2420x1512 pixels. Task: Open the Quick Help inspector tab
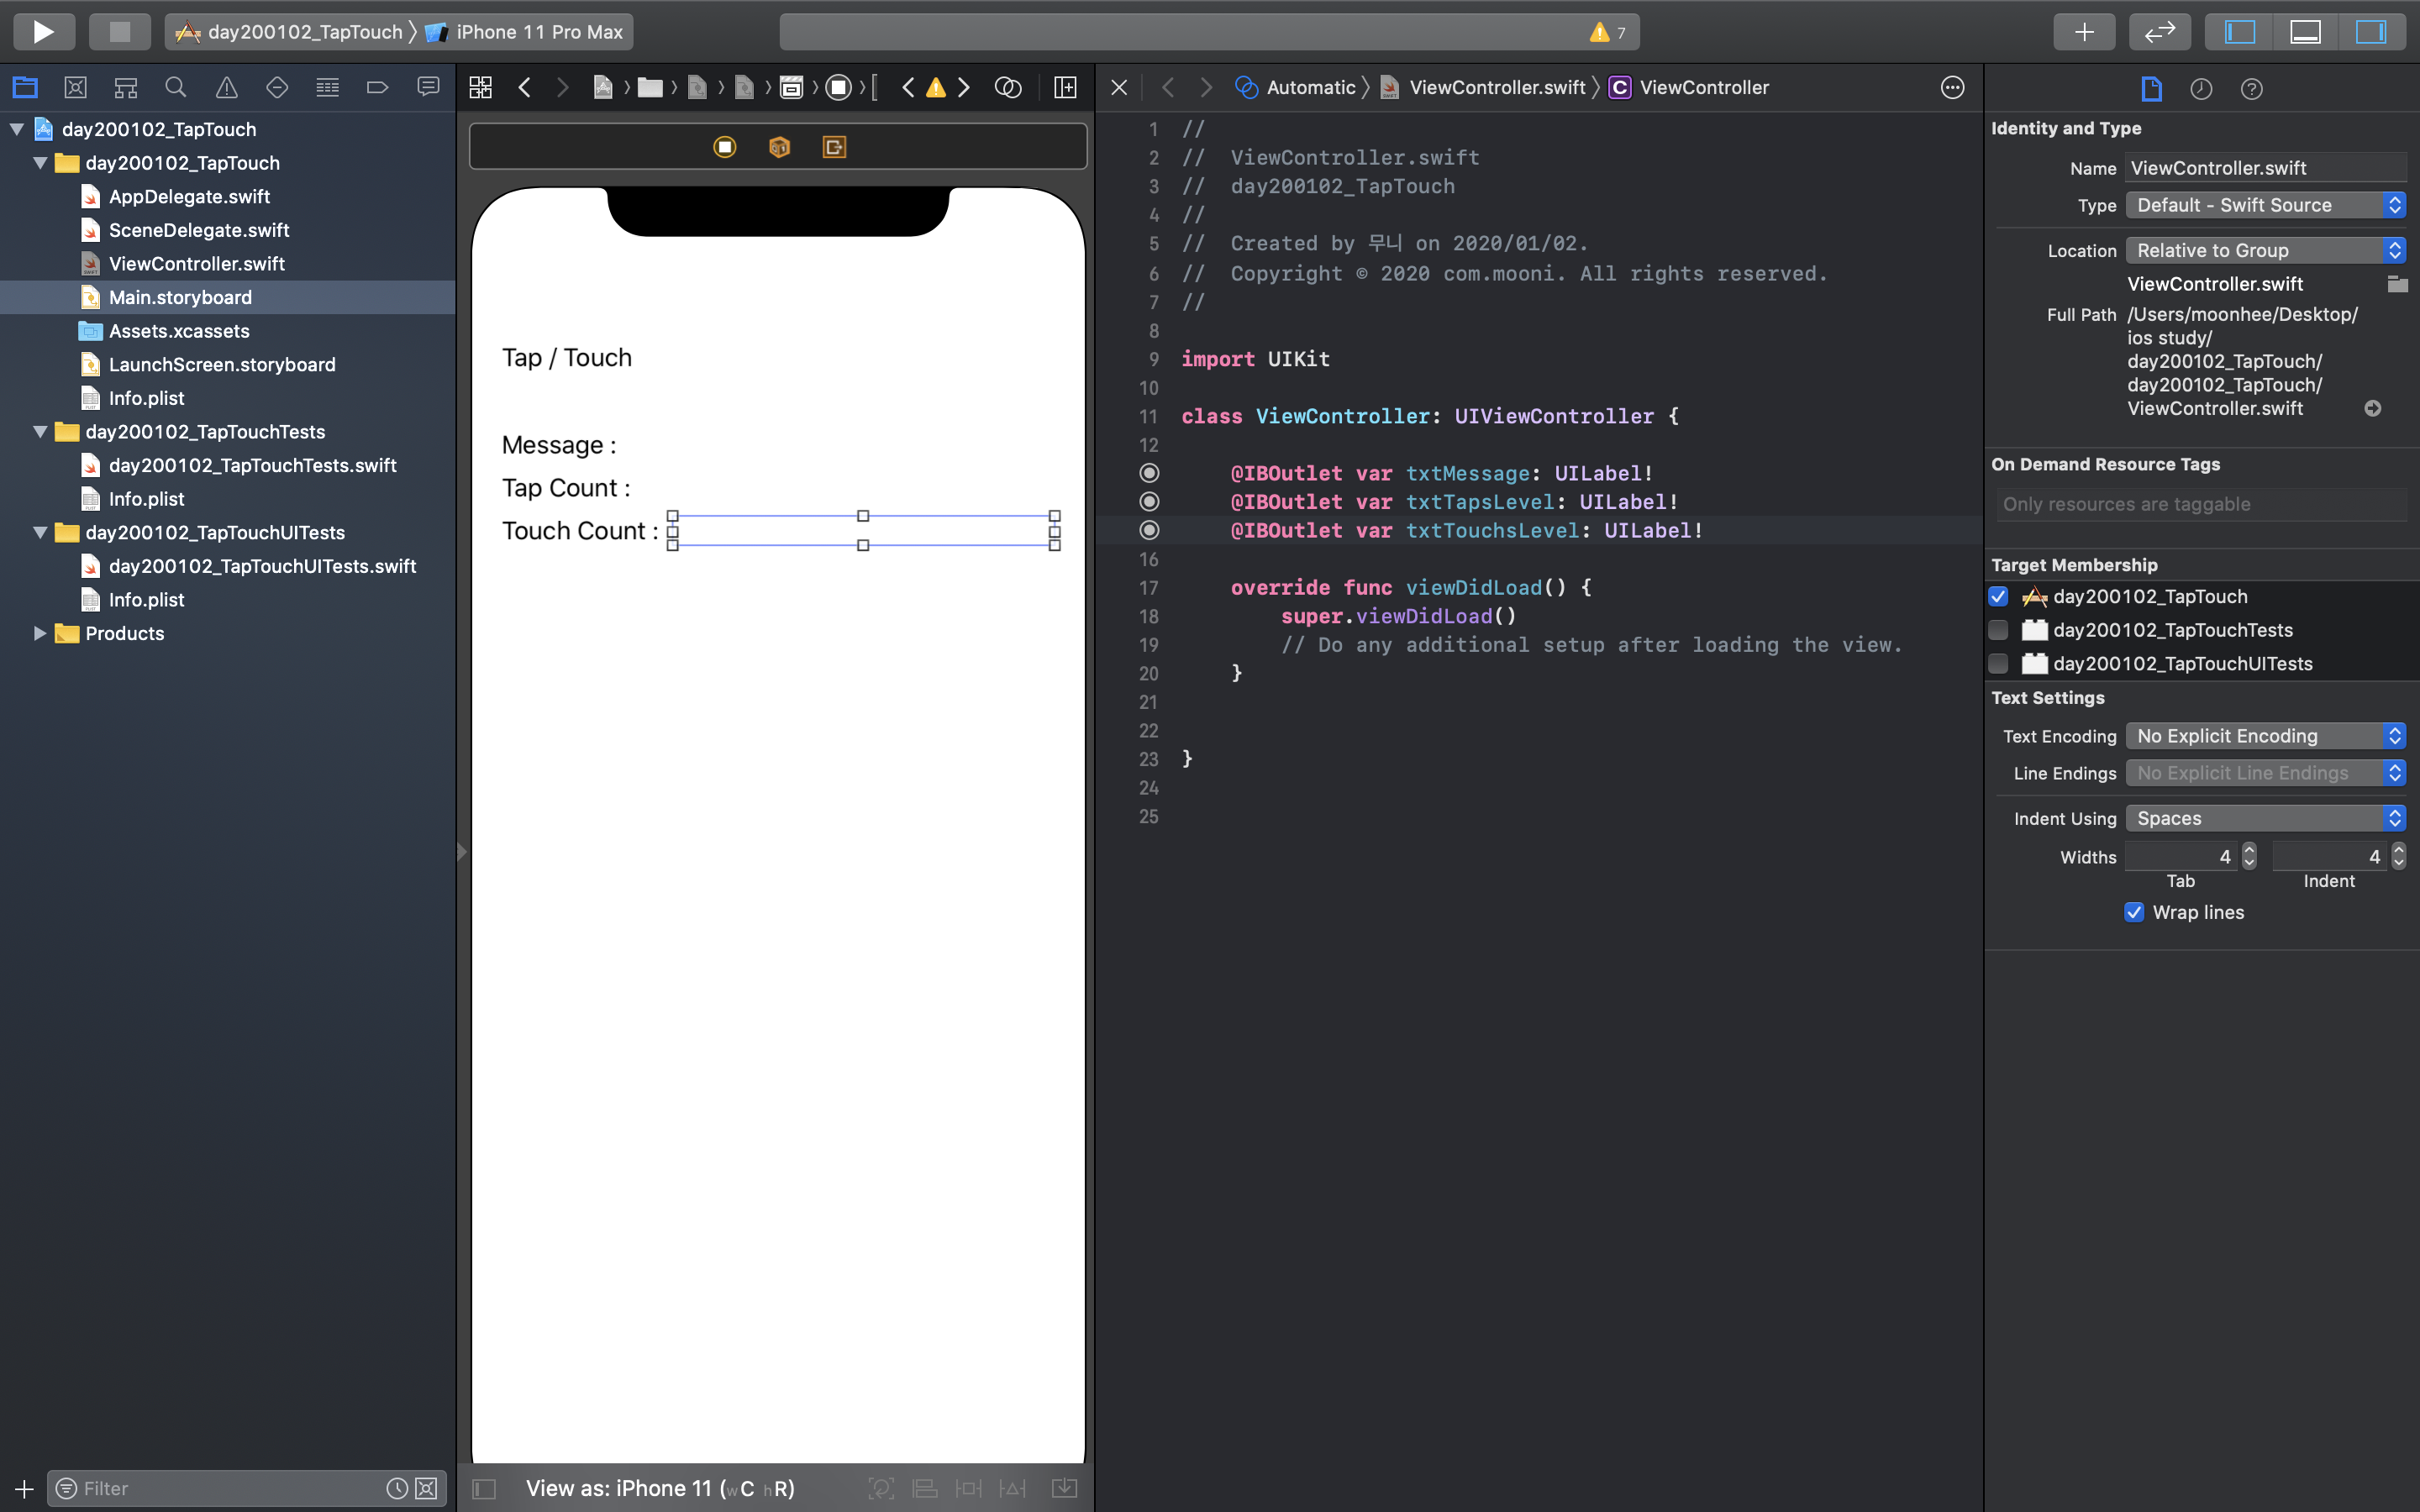coord(2251,89)
